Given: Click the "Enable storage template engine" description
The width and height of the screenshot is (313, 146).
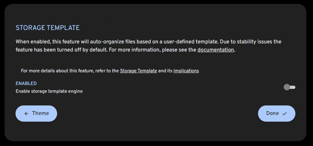Looking at the screenshot, I should click(49, 91).
